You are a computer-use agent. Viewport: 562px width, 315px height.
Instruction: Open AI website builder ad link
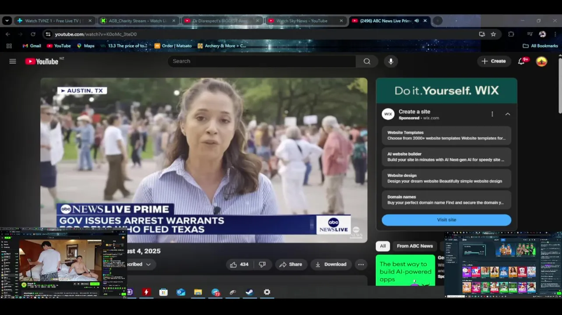tap(446, 157)
